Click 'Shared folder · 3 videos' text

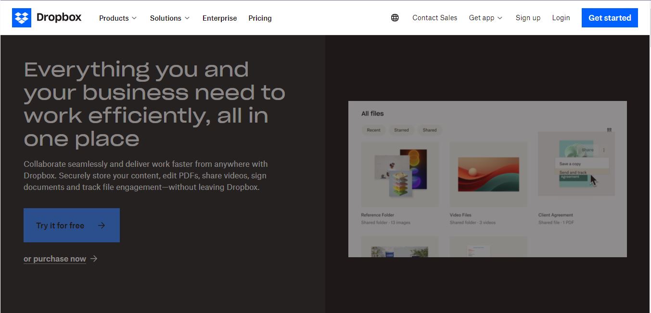point(472,223)
